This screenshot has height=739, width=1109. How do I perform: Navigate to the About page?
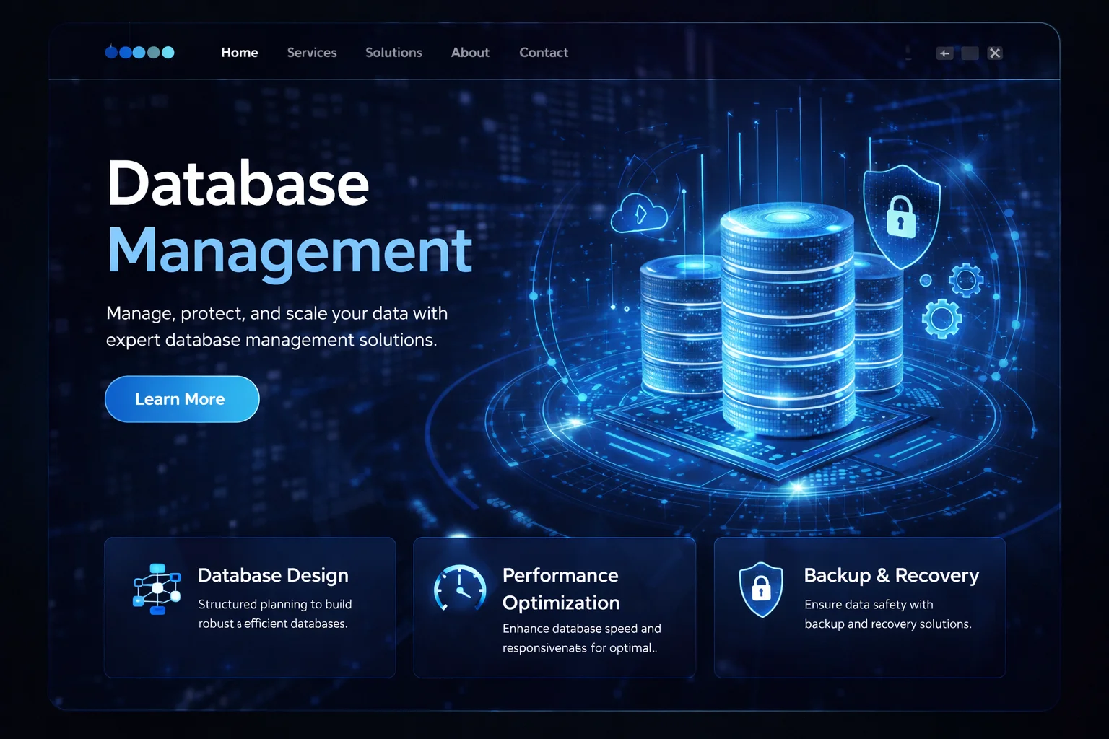coord(470,53)
